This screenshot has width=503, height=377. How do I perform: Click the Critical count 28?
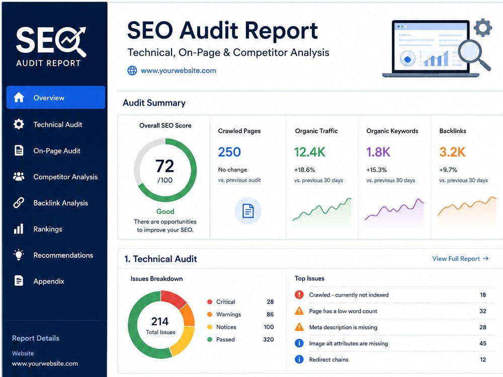pos(270,302)
